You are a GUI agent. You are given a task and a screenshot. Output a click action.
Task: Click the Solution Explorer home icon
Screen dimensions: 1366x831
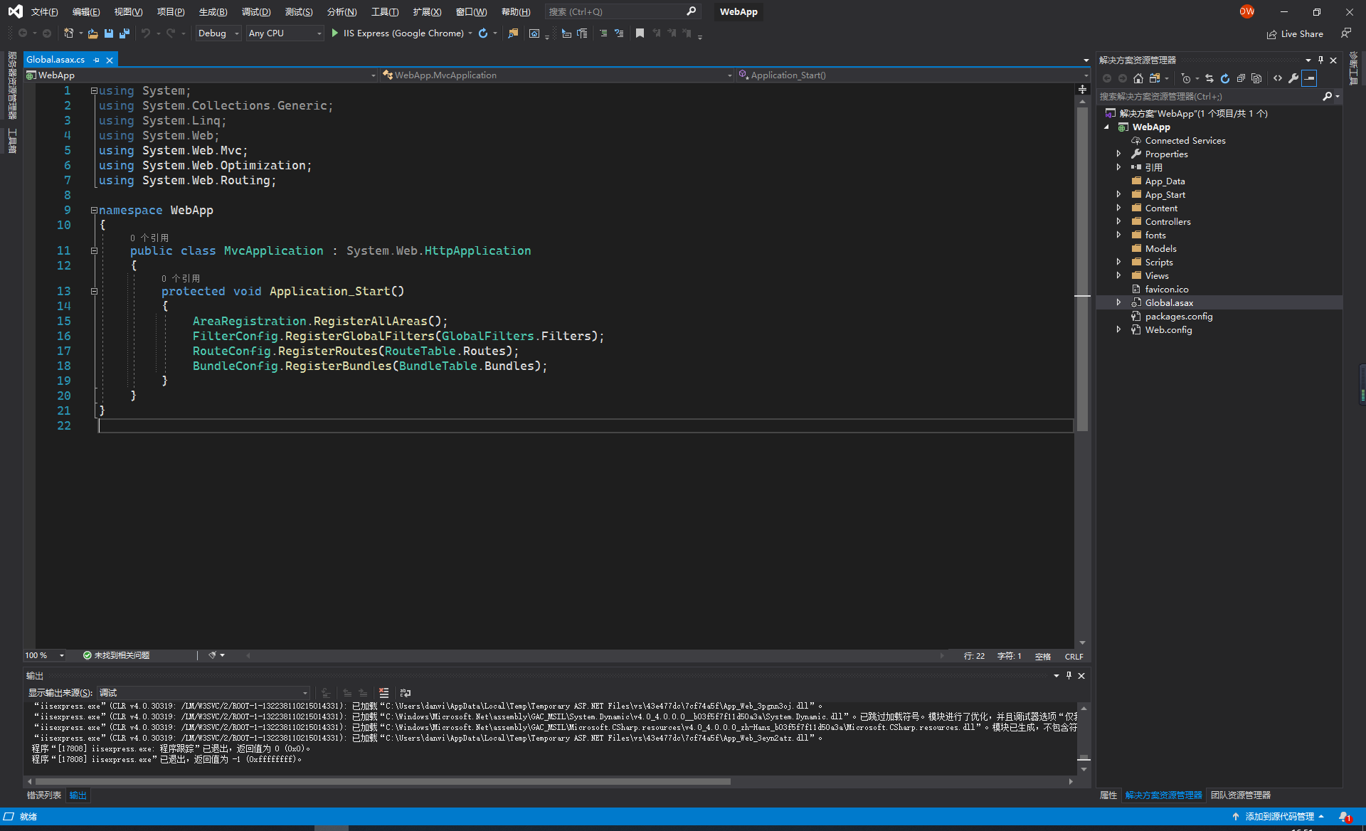[x=1138, y=78]
